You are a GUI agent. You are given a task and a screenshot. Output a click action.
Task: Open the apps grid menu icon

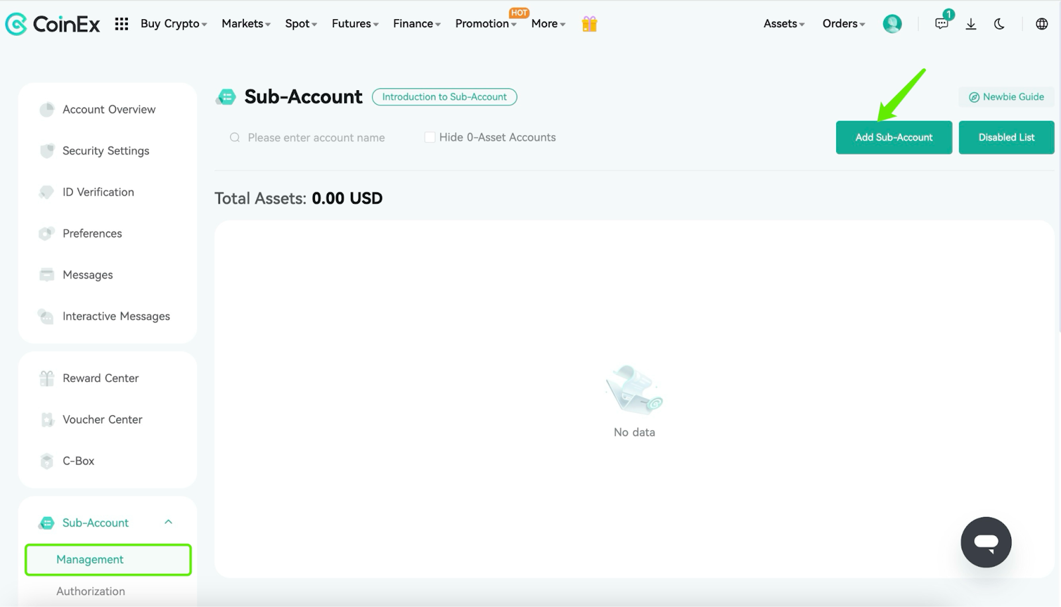click(121, 24)
